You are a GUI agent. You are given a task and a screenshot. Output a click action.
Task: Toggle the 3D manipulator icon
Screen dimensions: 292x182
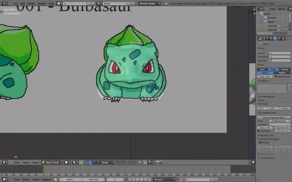pos(86,162)
